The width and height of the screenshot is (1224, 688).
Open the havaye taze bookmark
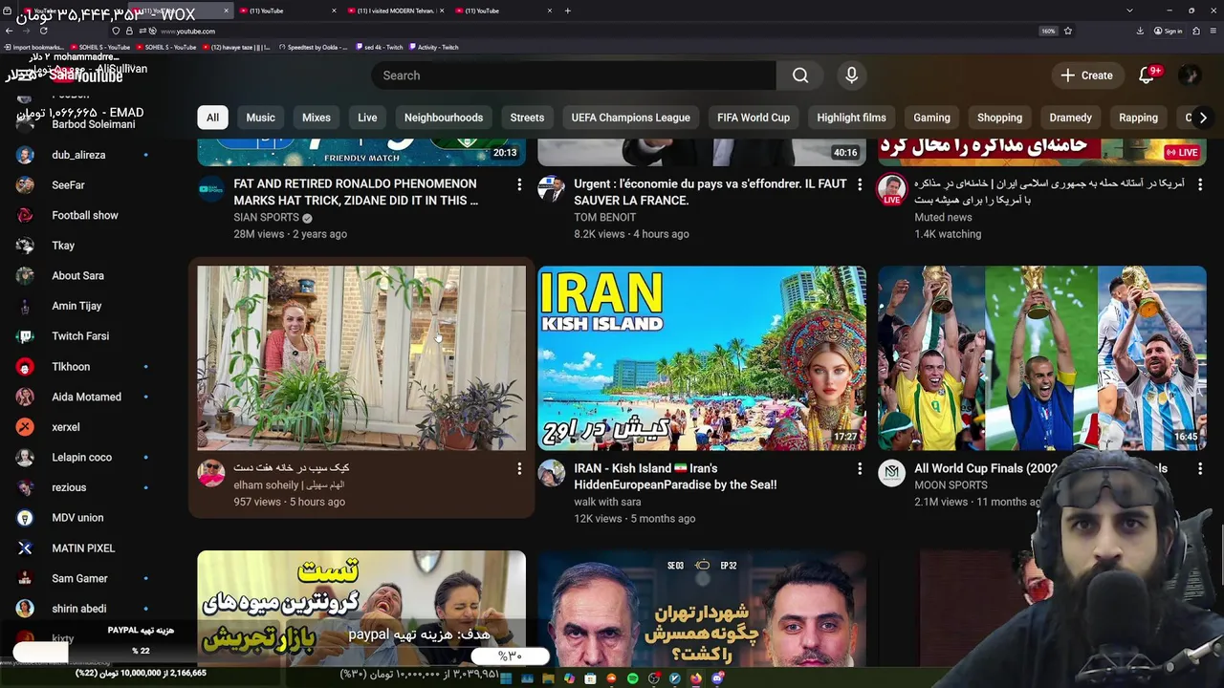pos(235,47)
